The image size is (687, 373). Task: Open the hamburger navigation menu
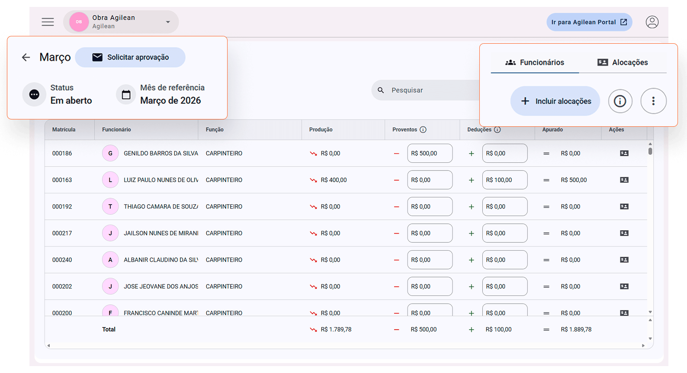(x=48, y=22)
